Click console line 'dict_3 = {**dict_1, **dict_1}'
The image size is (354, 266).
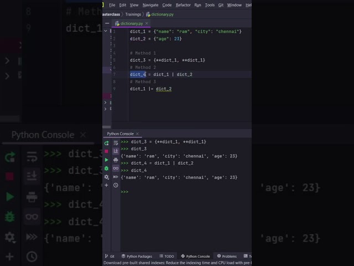[168, 142]
